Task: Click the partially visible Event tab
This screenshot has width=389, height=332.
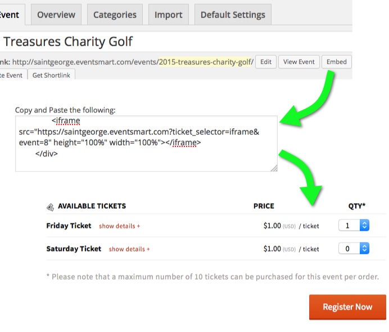Action: click(11, 15)
